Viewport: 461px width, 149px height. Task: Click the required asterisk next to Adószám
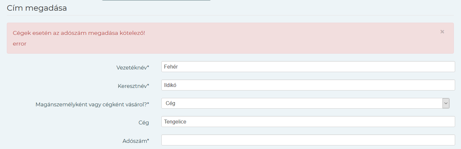tap(148, 140)
